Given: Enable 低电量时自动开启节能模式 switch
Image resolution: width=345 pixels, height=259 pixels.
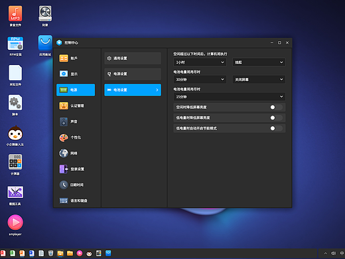Looking at the screenshot, I should pos(276,128).
